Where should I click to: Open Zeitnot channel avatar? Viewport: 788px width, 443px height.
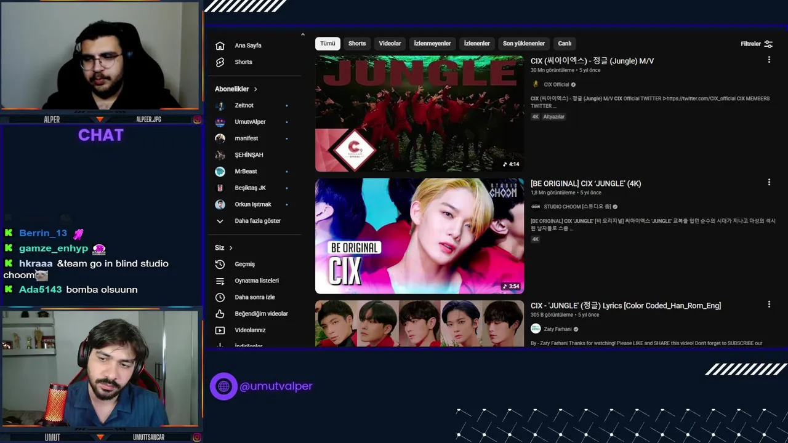point(220,106)
